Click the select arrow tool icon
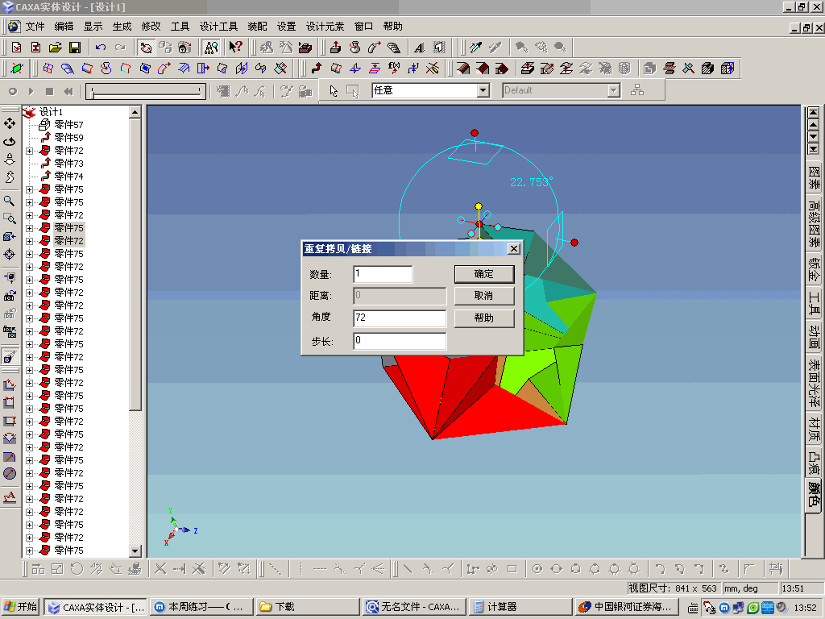The width and height of the screenshot is (825, 619). 334,90
